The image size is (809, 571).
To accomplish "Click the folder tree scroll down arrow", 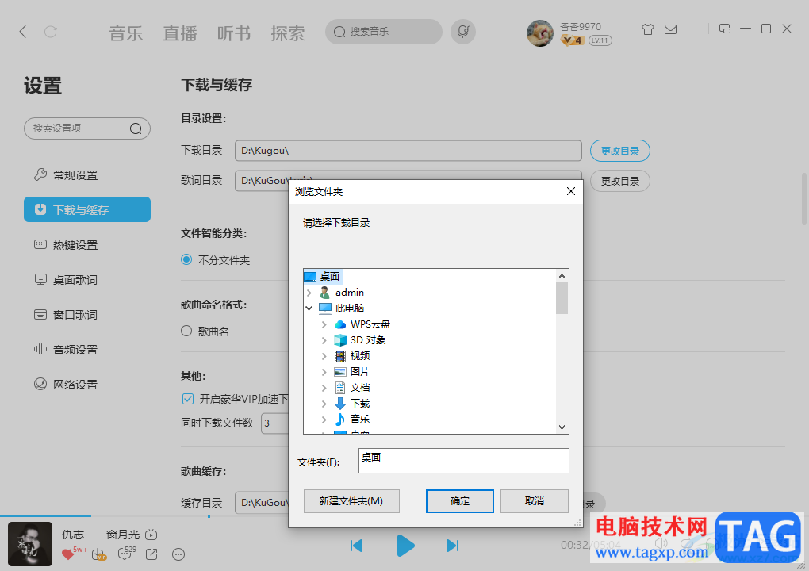I will (x=562, y=427).
